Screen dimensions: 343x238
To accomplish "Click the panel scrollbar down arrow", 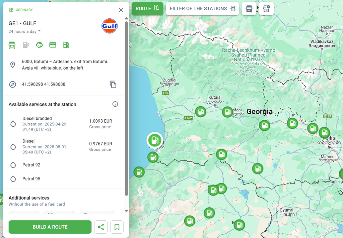I will click(126, 211).
